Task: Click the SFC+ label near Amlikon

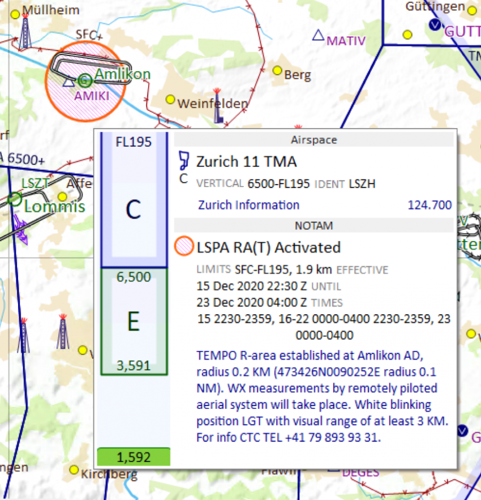Action: click(89, 35)
